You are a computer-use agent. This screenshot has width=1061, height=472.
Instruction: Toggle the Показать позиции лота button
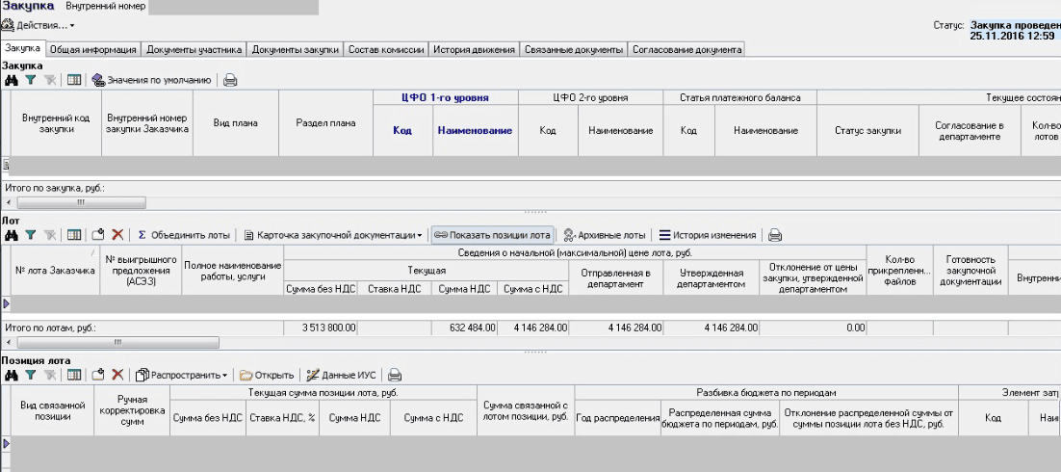[492, 234]
